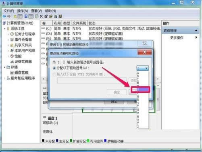
Task: Toggle the show/hide action pane icon
Action: [x=31, y=17]
